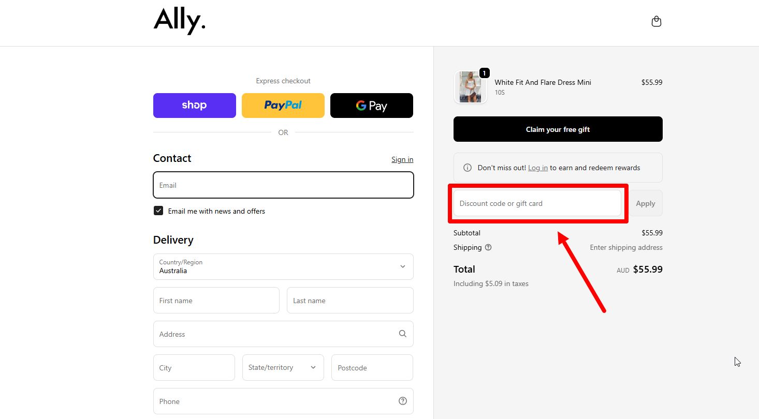
Task: Click the Shipping question mark icon
Action: coord(488,247)
